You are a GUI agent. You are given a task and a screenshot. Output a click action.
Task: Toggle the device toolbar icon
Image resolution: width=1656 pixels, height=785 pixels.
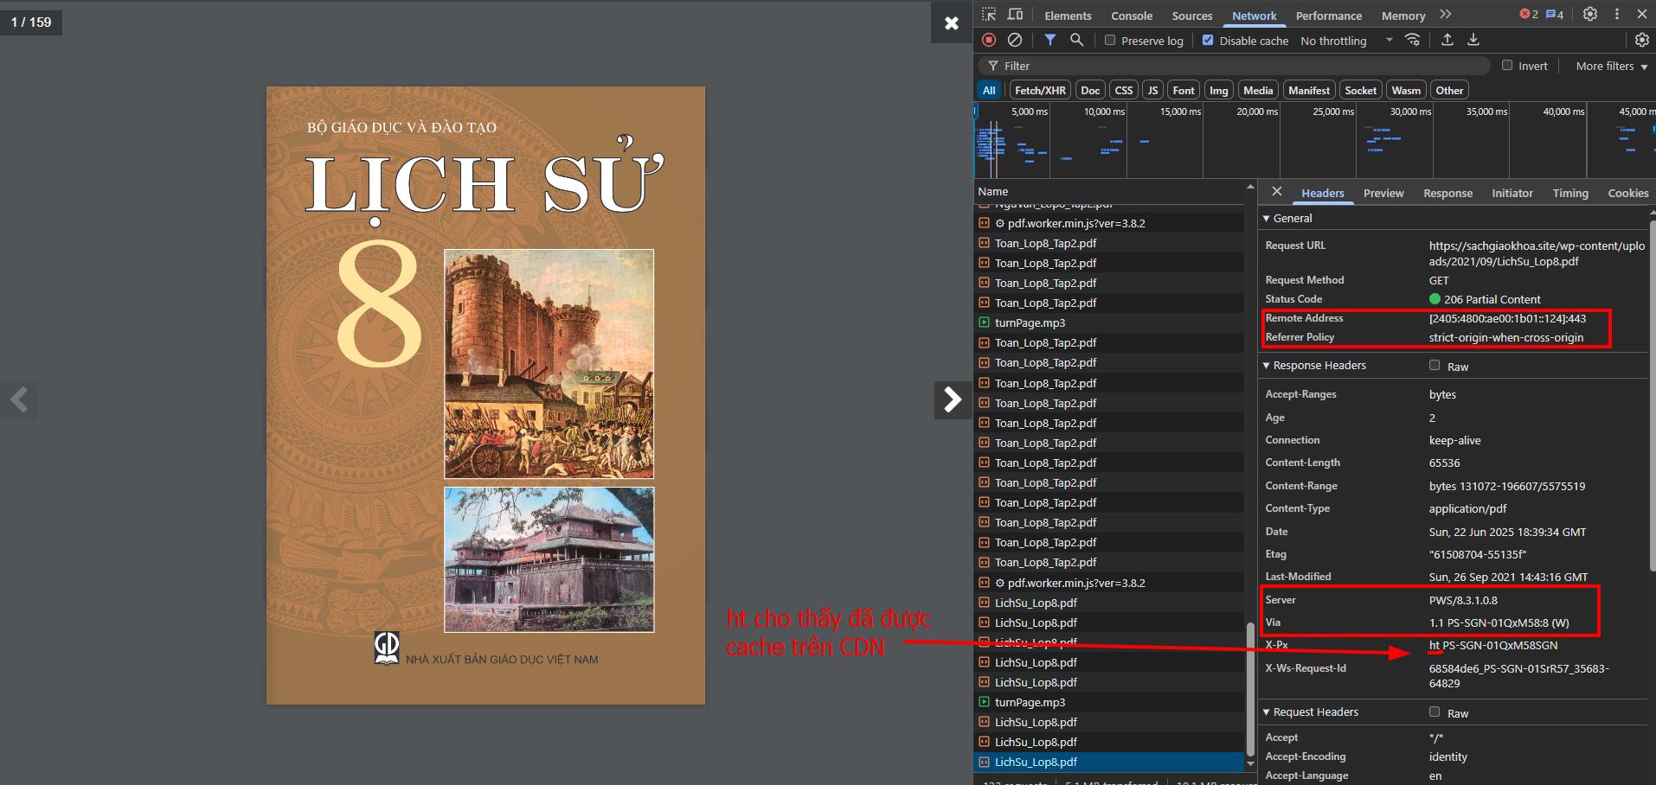1016,15
